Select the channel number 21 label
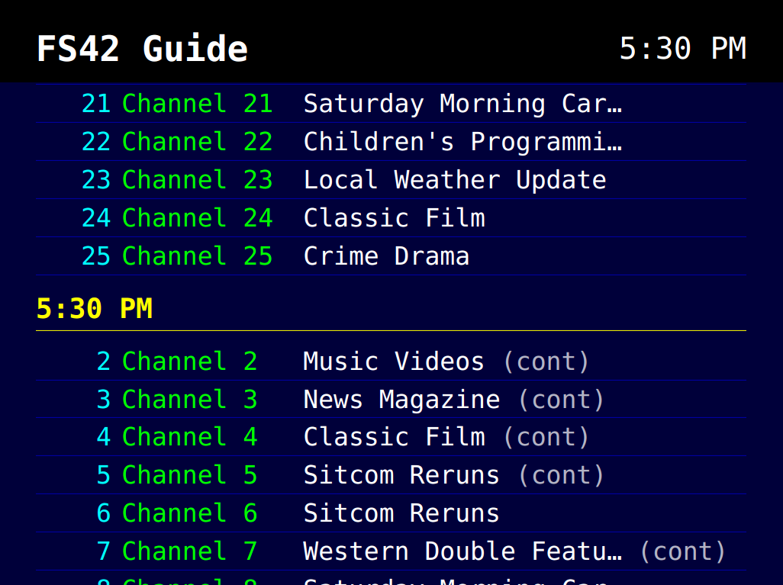This screenshot has width=783, height=585. click(96, 104)
